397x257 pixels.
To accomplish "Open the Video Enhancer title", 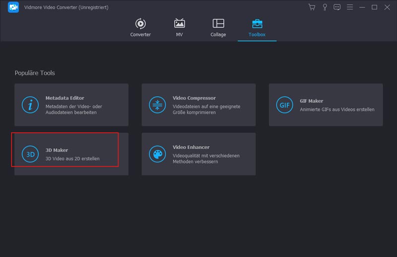I will [191, 147].
